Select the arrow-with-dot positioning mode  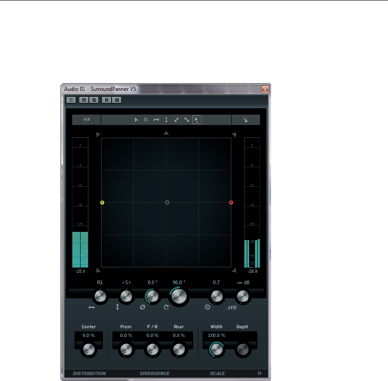pyautogui.click(x=197, y=120)
